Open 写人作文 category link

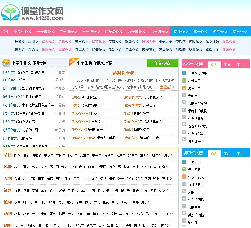tap(48, 42)
